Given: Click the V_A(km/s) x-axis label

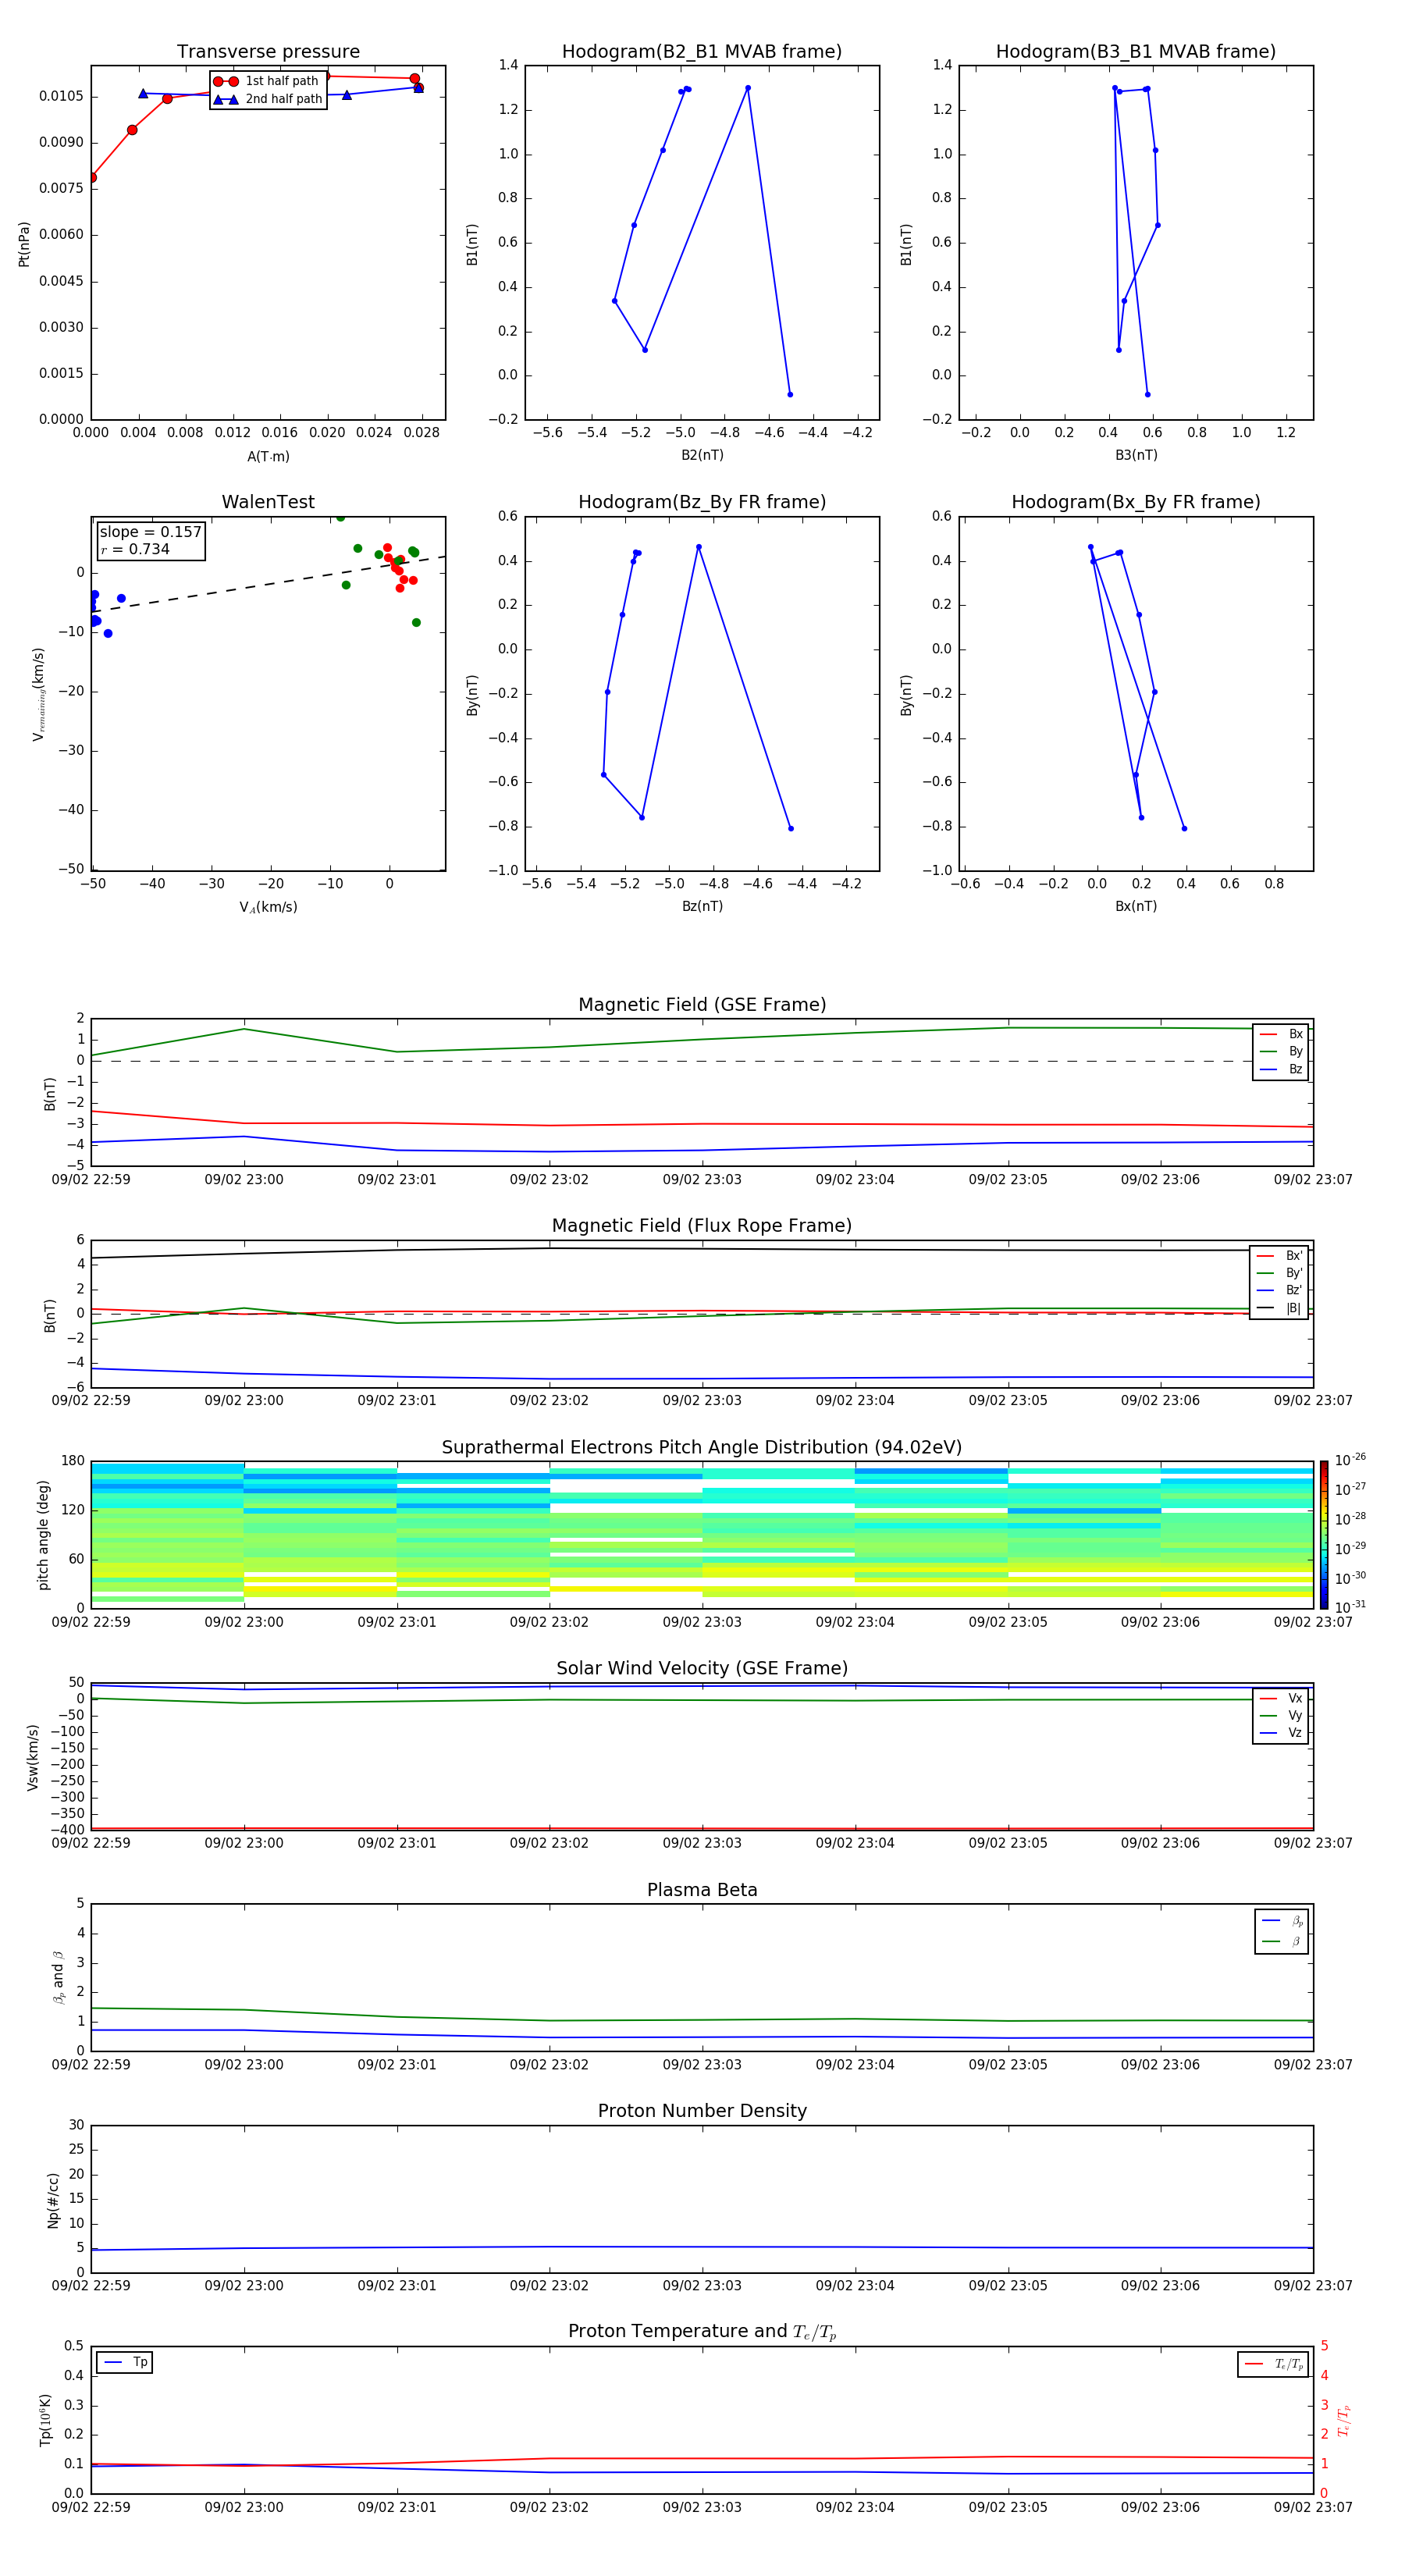Looking at the screenshot, I should click(x=268, y=907).
